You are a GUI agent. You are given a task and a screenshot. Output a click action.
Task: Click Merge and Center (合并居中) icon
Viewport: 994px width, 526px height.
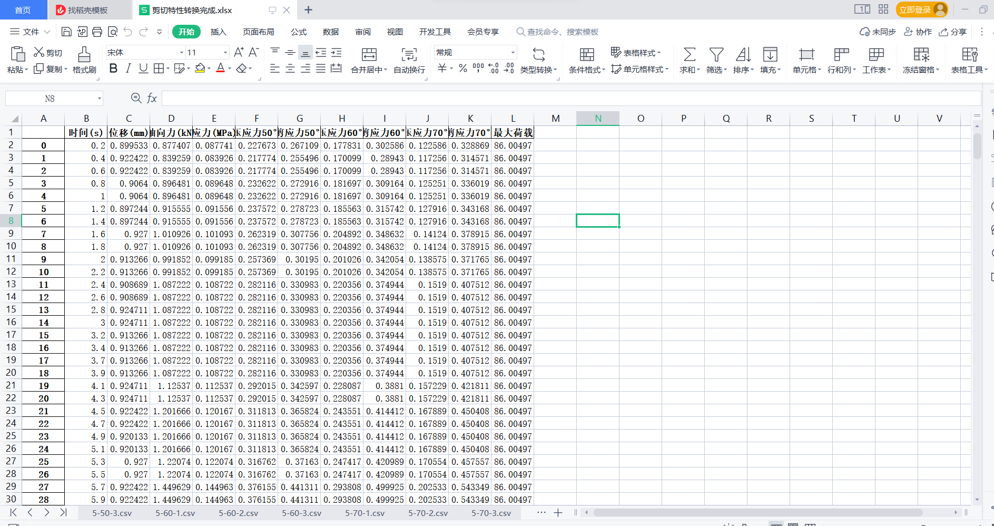click(369, 54)
